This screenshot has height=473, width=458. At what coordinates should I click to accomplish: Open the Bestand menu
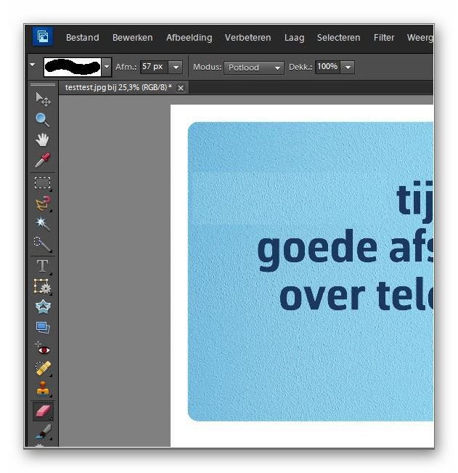(x=82, y=38)
